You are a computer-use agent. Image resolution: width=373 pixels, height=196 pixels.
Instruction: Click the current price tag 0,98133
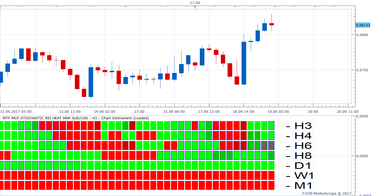tap(363, 25)
